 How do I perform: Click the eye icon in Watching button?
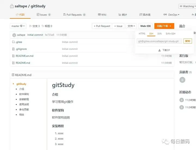pyautogui.click(x=181, y=6)
